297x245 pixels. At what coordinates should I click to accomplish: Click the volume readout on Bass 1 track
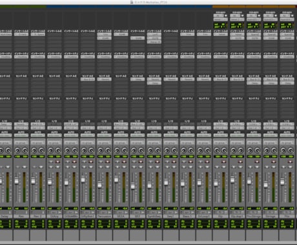click(x=187, y=208)
